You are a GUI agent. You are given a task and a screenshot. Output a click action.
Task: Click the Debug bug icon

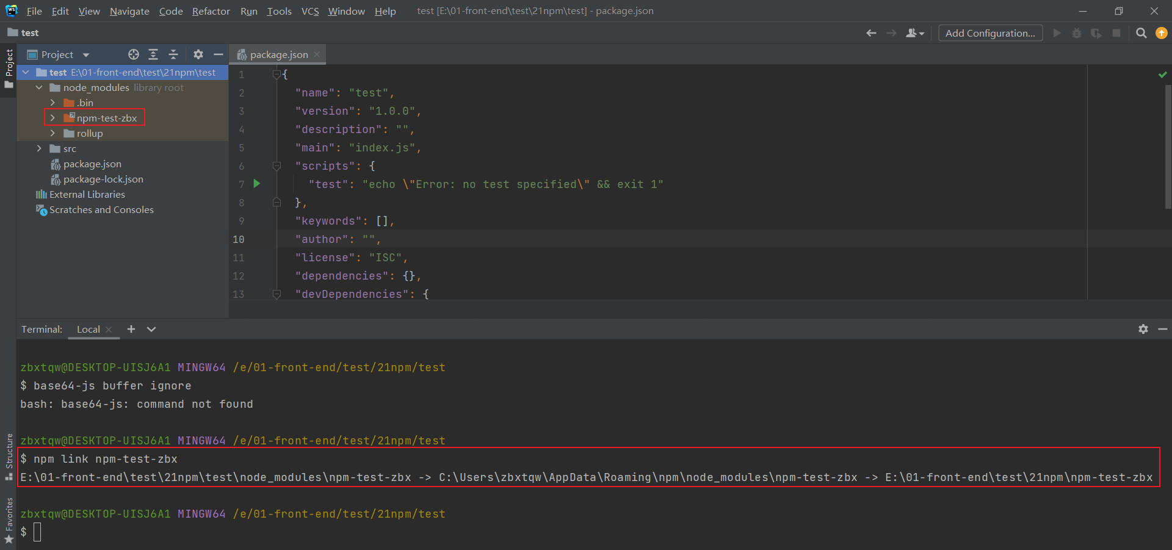pyautogui.click(x=1077, y=33)
